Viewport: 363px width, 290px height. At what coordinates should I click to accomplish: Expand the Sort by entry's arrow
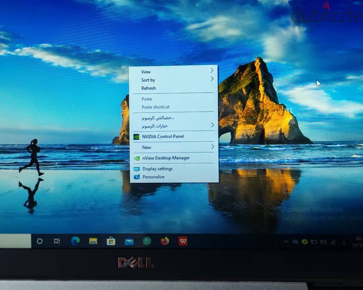tap(212, 79)
